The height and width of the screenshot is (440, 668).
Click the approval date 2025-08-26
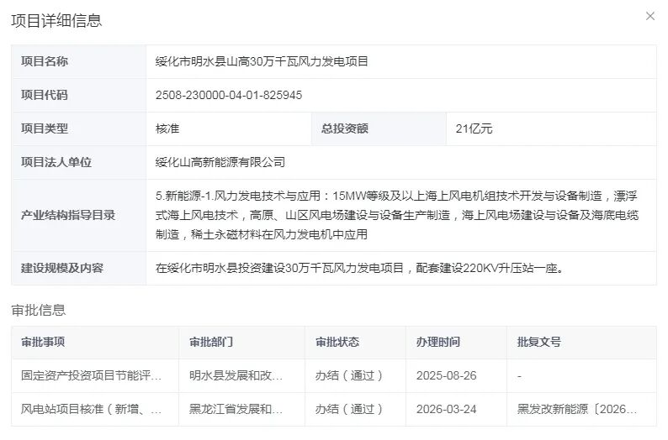pyautogui.click(x=447, y=375)
